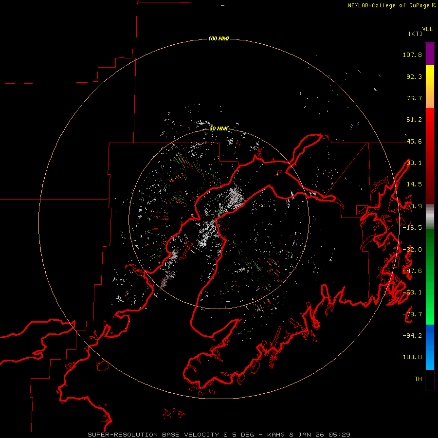
Task: Click the -63.1 legend value
Action: 412,292
